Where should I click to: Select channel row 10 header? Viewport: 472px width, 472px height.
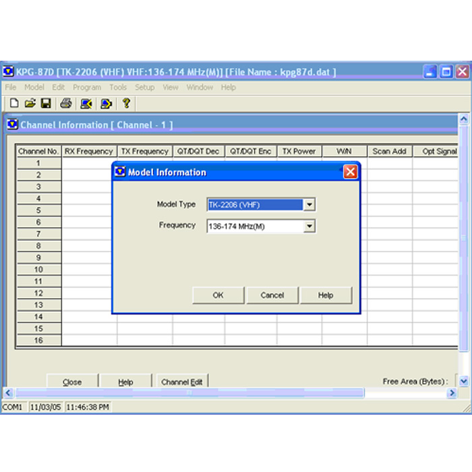click(x=38, y=270)
